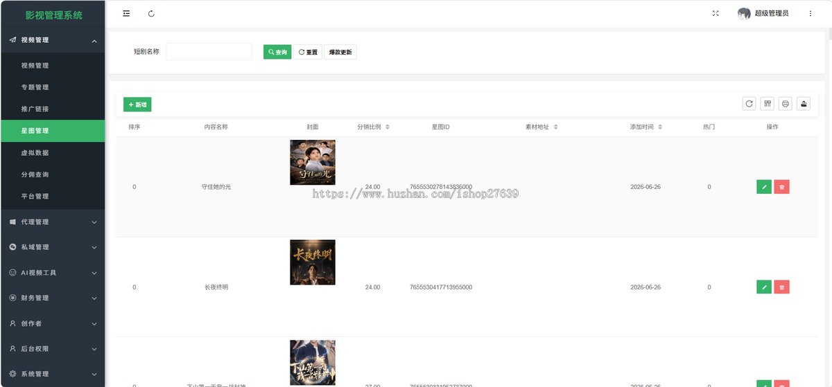This screenshot has width=832, height=387.
Task: Expand the AI视频工具 menu chevron
Action: (x=94, y=273)
